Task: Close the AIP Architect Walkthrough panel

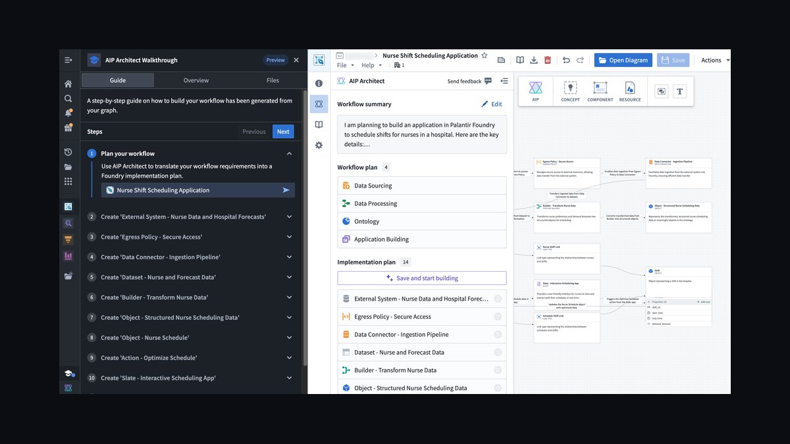Action: (x=296, y=60)
